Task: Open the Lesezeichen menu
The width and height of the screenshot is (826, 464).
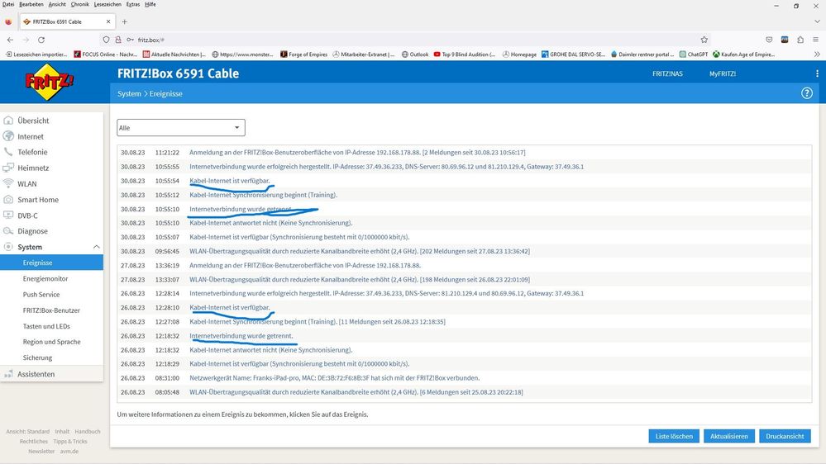Action: pyautogui.click(x=107, y=4)
